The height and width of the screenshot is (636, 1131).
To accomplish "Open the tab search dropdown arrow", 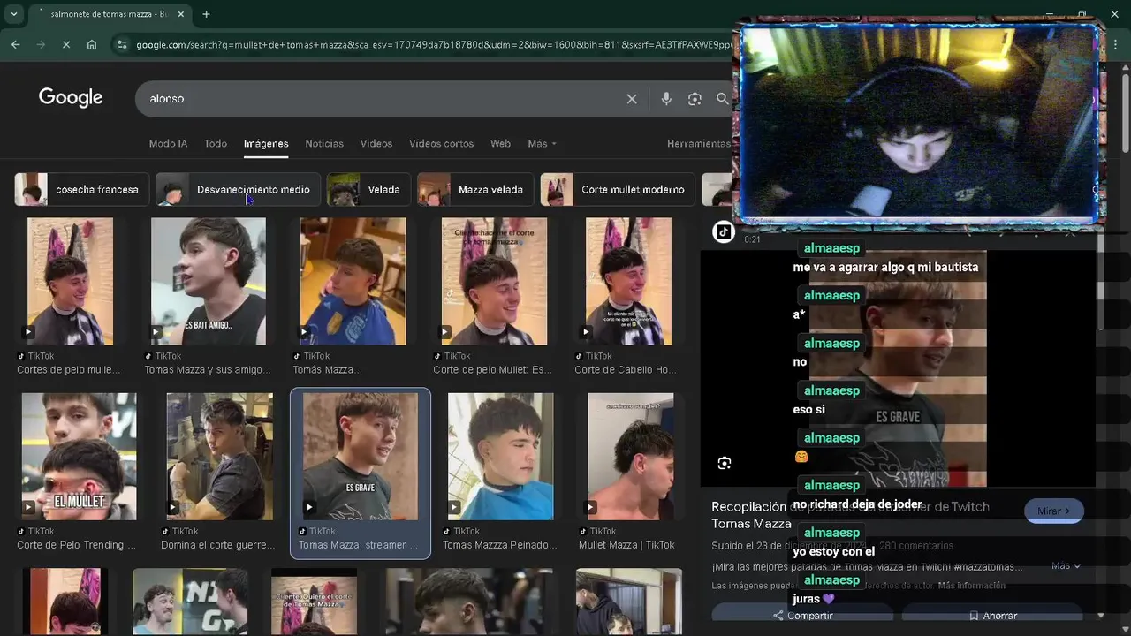I will tap(13, 14).
